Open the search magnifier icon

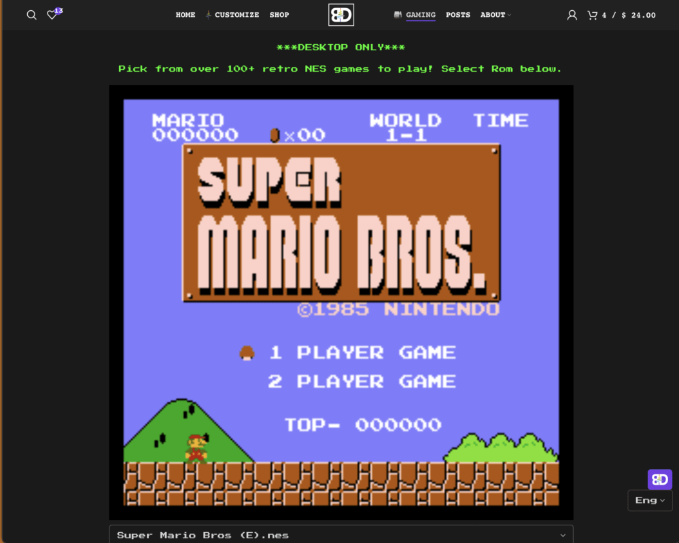click(x=31, y=15)
